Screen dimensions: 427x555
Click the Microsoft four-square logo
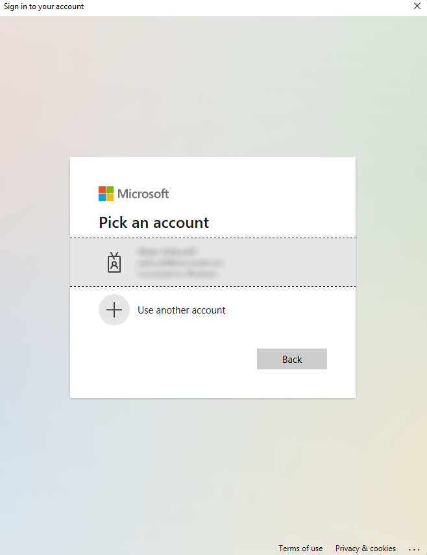[x=106, y=193]
